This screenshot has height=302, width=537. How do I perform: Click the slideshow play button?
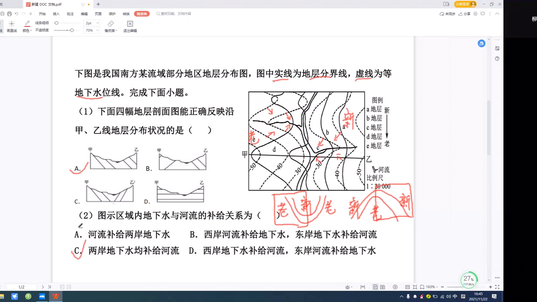click(x=395, y=287)
